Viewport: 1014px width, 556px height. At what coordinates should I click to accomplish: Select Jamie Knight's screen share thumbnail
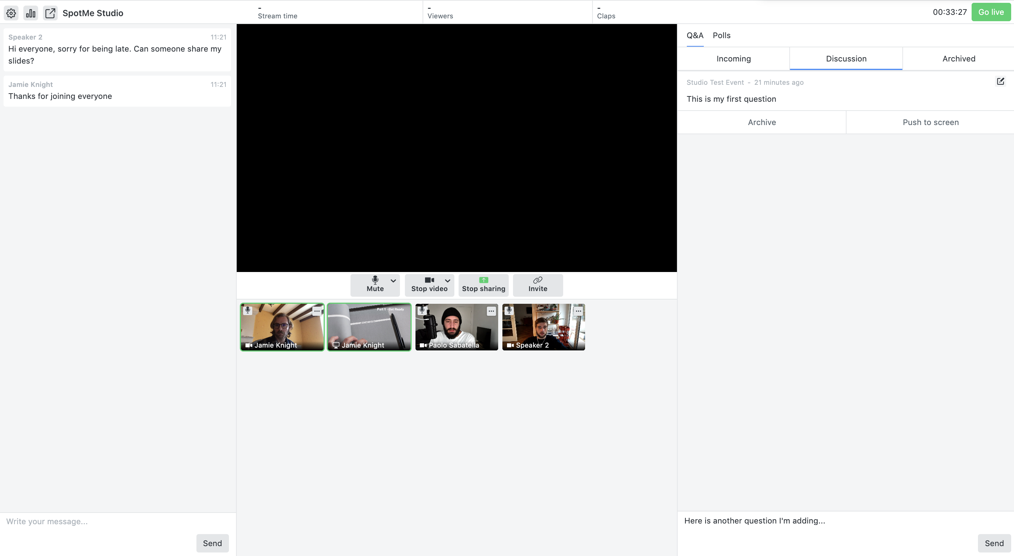tap(369, 327)
